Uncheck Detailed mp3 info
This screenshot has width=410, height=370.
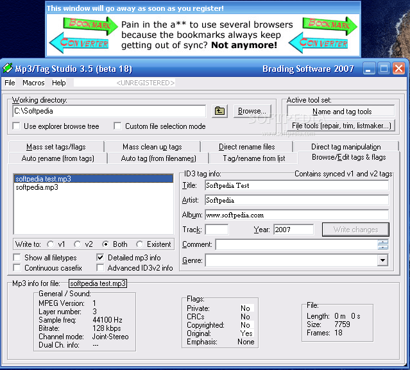100,258
